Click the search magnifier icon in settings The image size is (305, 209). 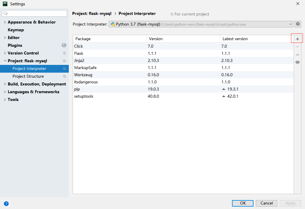pyautogui.click(x=5, y=13)
